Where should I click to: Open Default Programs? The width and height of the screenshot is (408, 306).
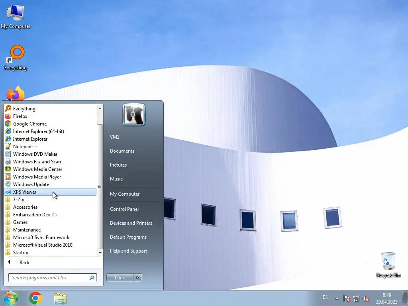(x=128, y=237)
